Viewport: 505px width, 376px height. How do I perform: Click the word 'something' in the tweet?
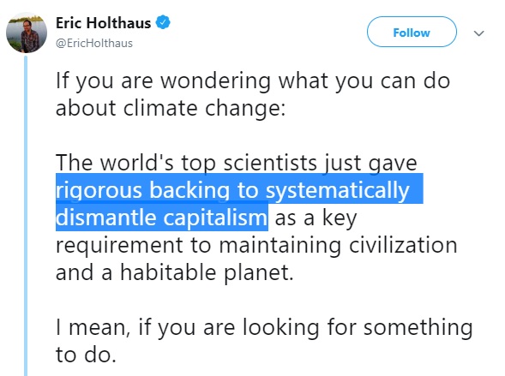[418, 327]
